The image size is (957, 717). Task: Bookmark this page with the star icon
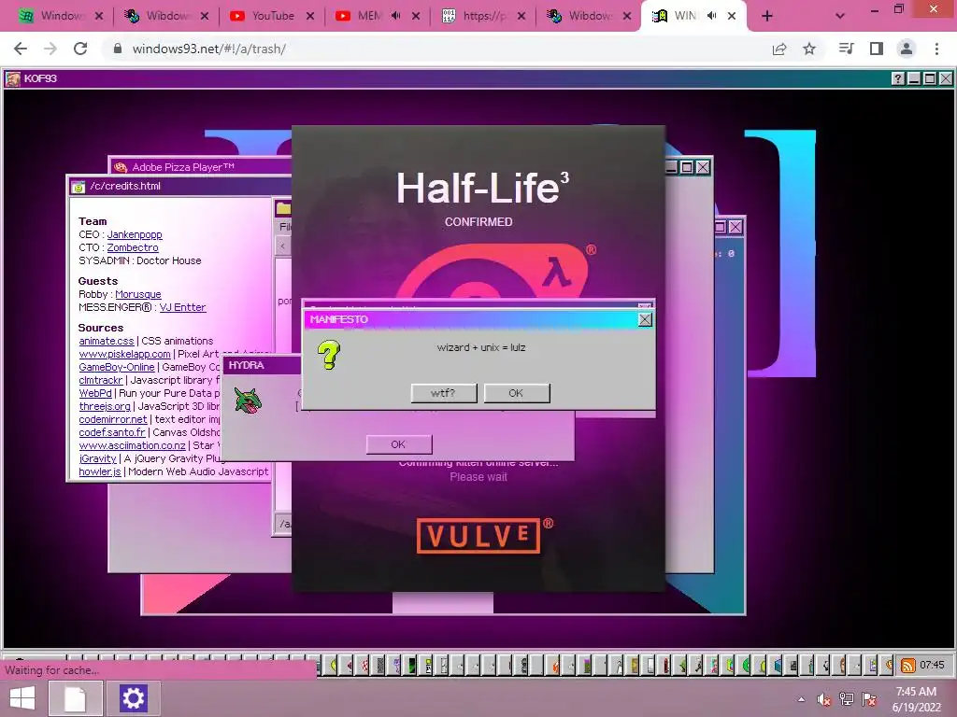(x=809, y=49)
